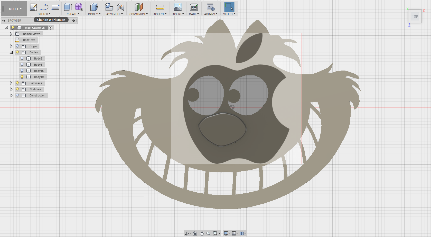The height and width of the screenshot is (237, 431).
Task: Select the Line sketch tool icon
Action: point(44,7)
